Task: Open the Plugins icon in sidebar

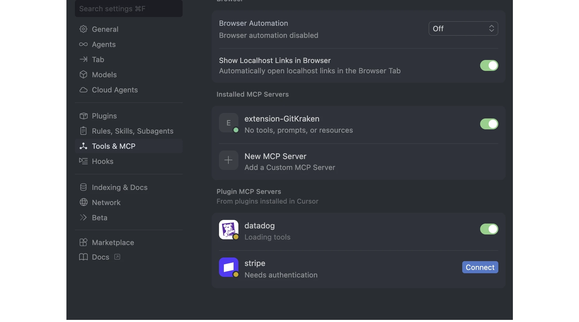Action: (x=83, y=116)
